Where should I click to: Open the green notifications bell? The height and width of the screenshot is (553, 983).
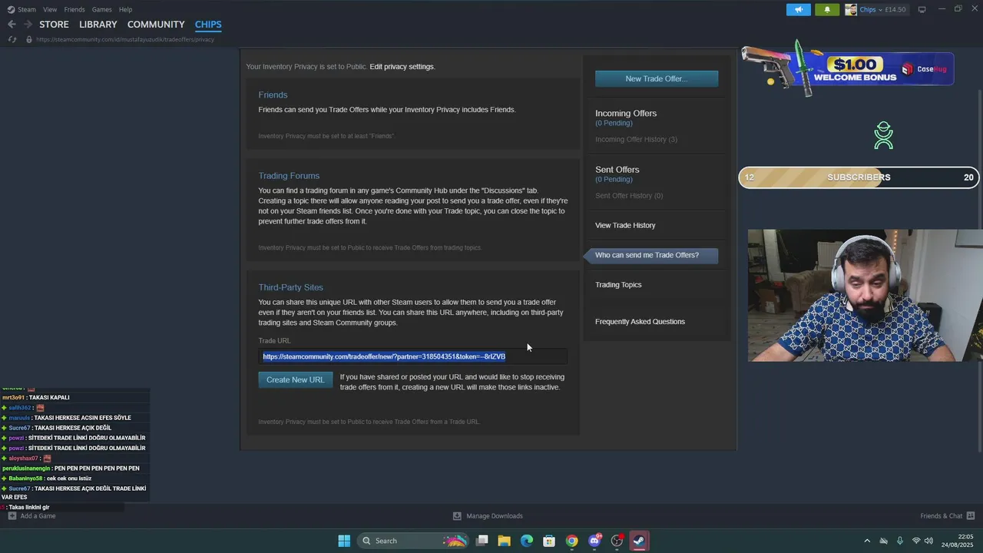pyautogui.click(x=827, y=9)
